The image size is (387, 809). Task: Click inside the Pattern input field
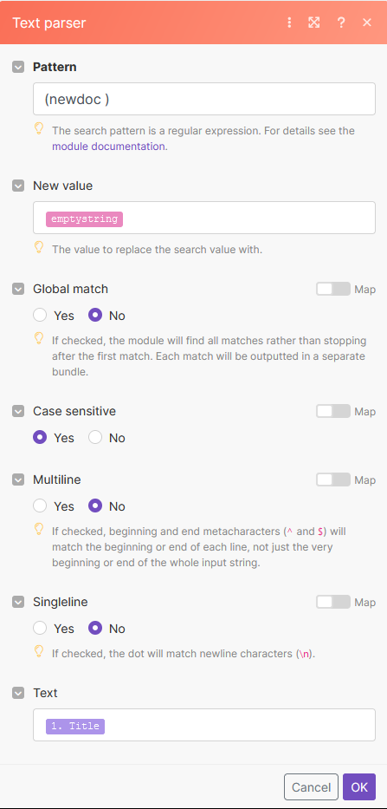click(204, 99)
